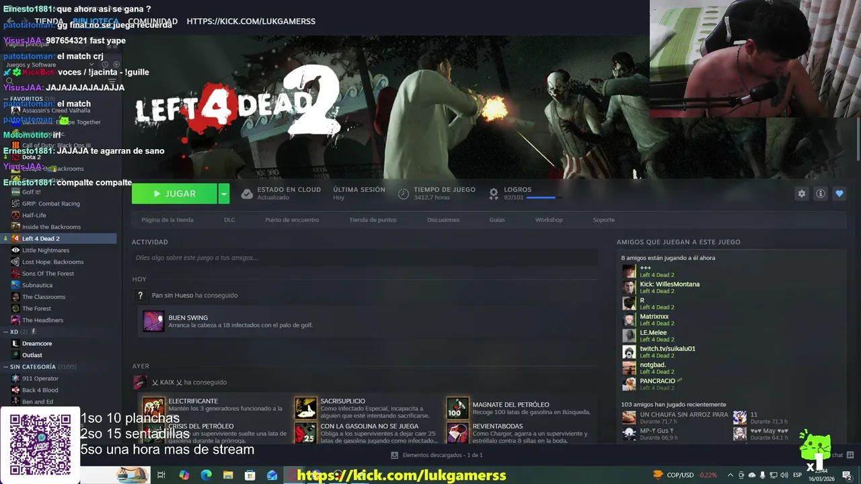This screenshot has width=861, height=484.
Task: Open the Workshop tab
Action: coord(549,220)
